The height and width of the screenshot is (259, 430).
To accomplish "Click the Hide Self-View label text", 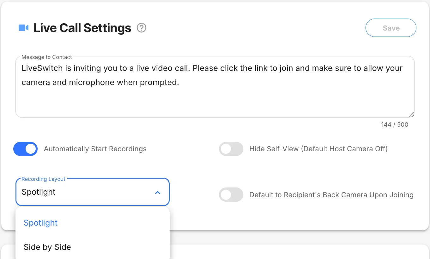I will (x=318, y=149).
